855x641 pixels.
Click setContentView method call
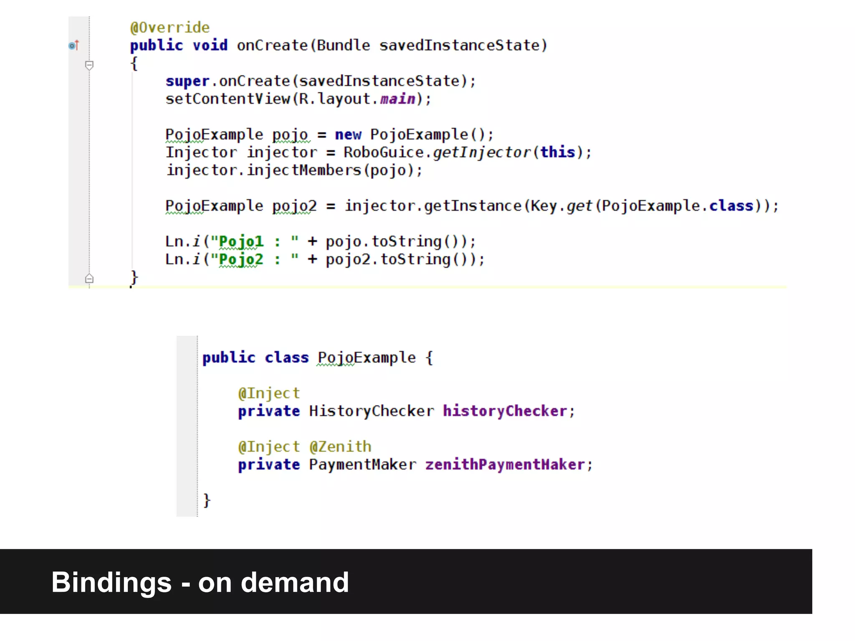[x=228, y=99]
